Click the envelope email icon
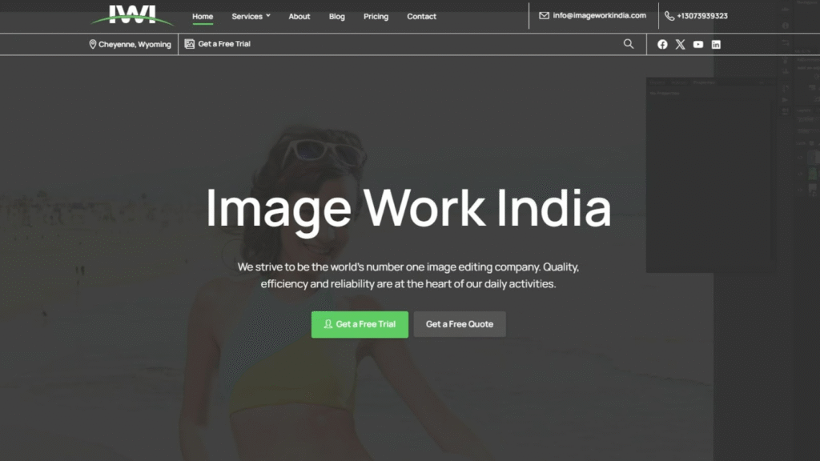The width and height of the screenshot is (820, 461). click(x=544, y=16)
